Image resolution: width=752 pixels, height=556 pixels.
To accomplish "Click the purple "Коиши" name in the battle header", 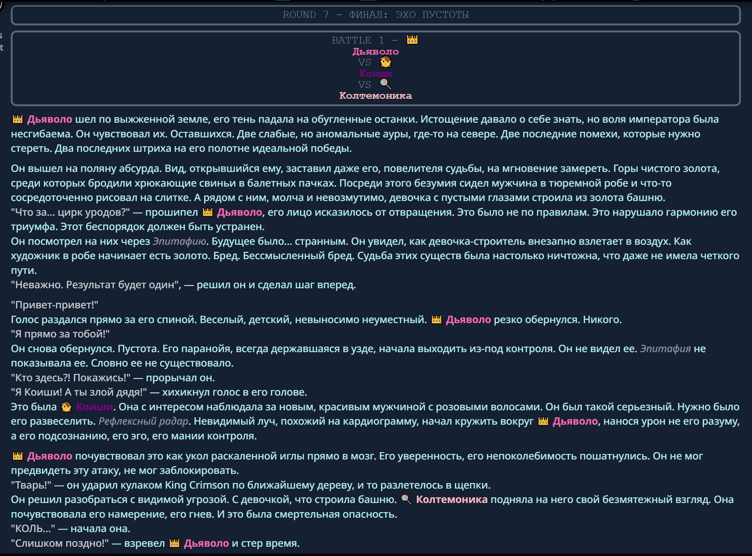I will click(375, 73).
